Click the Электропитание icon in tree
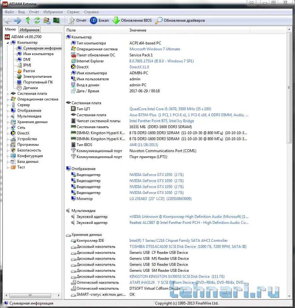This screenshot has width=295, height=308. (x=19, y=77)
